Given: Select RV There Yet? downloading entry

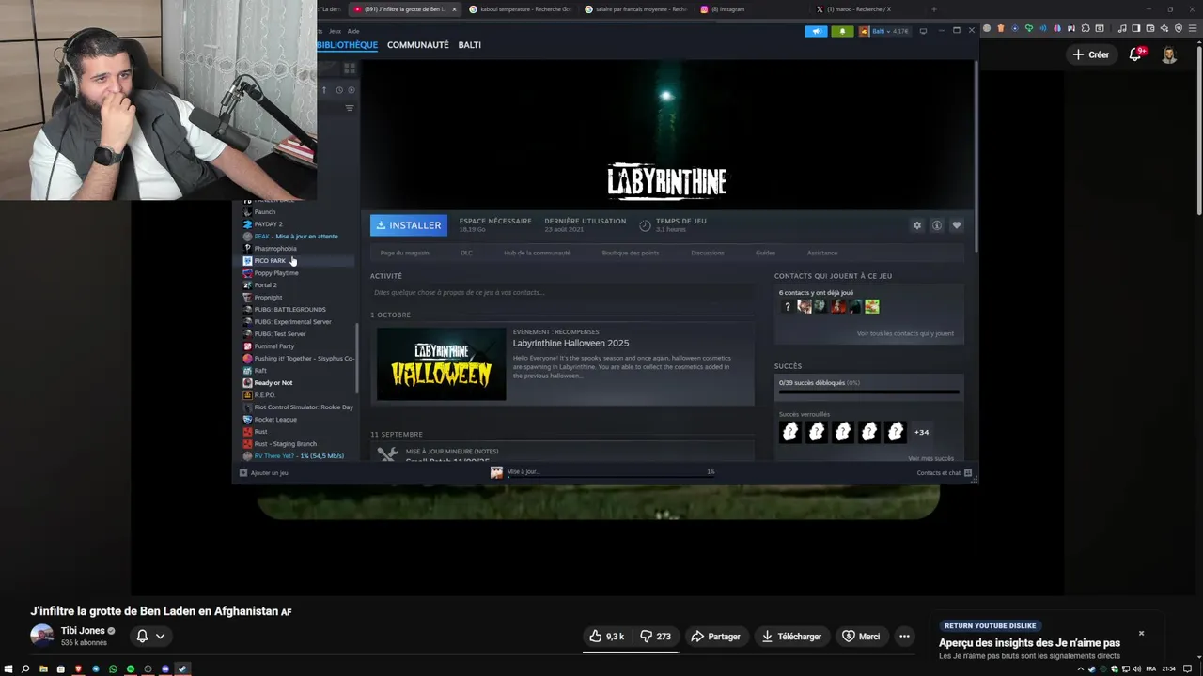Looking at the screenshot, I should pyautogui.click(x=297, y=456).
